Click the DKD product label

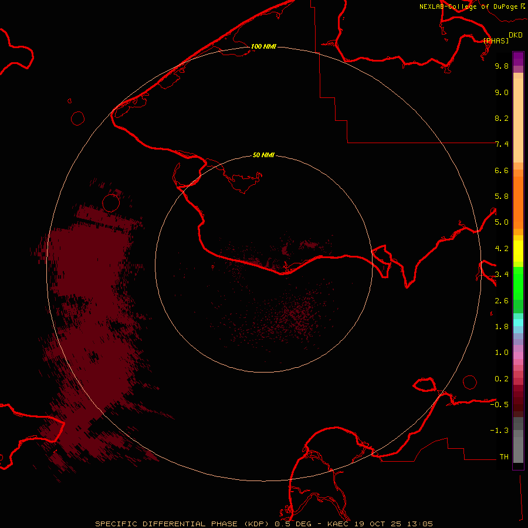click(516, 35)
